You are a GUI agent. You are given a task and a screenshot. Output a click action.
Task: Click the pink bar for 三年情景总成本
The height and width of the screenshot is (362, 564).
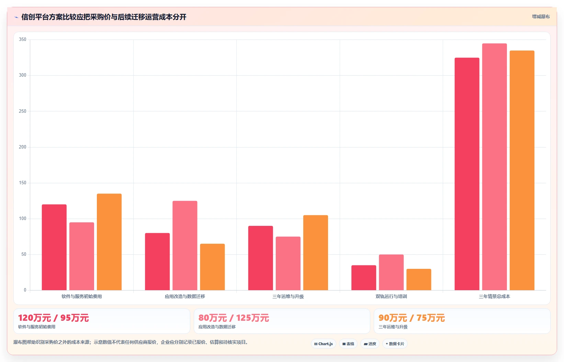coord(495,167)
